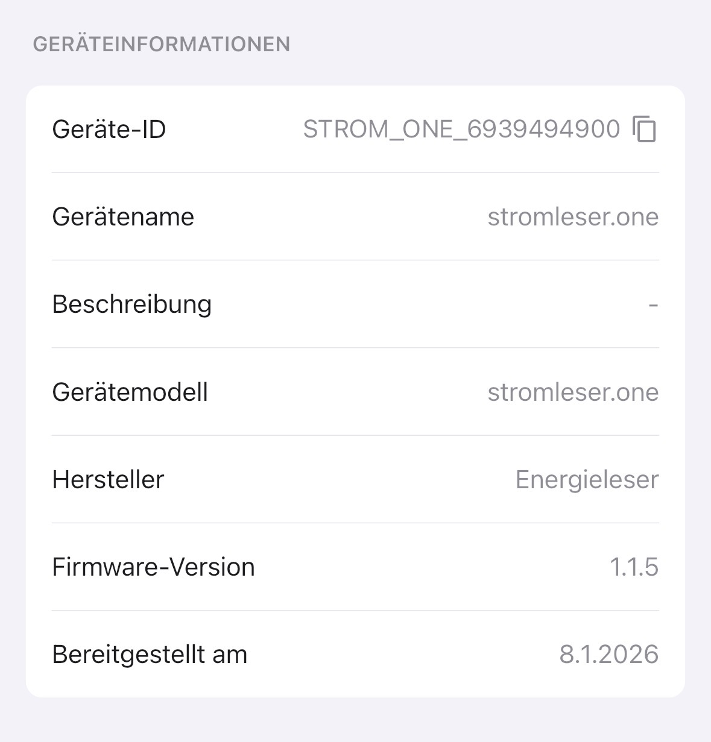The height and width of the screenshot is (742, 711).
Task: Tap the Gerätename value stromleser.one
Action: point(573,217)
